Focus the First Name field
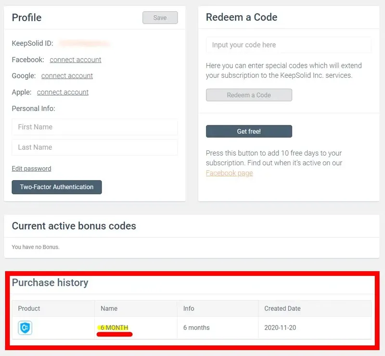The height and width of the screenshot is (356, 385). coord(95,127)
